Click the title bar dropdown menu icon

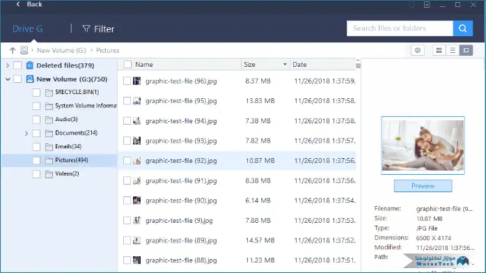427,5
